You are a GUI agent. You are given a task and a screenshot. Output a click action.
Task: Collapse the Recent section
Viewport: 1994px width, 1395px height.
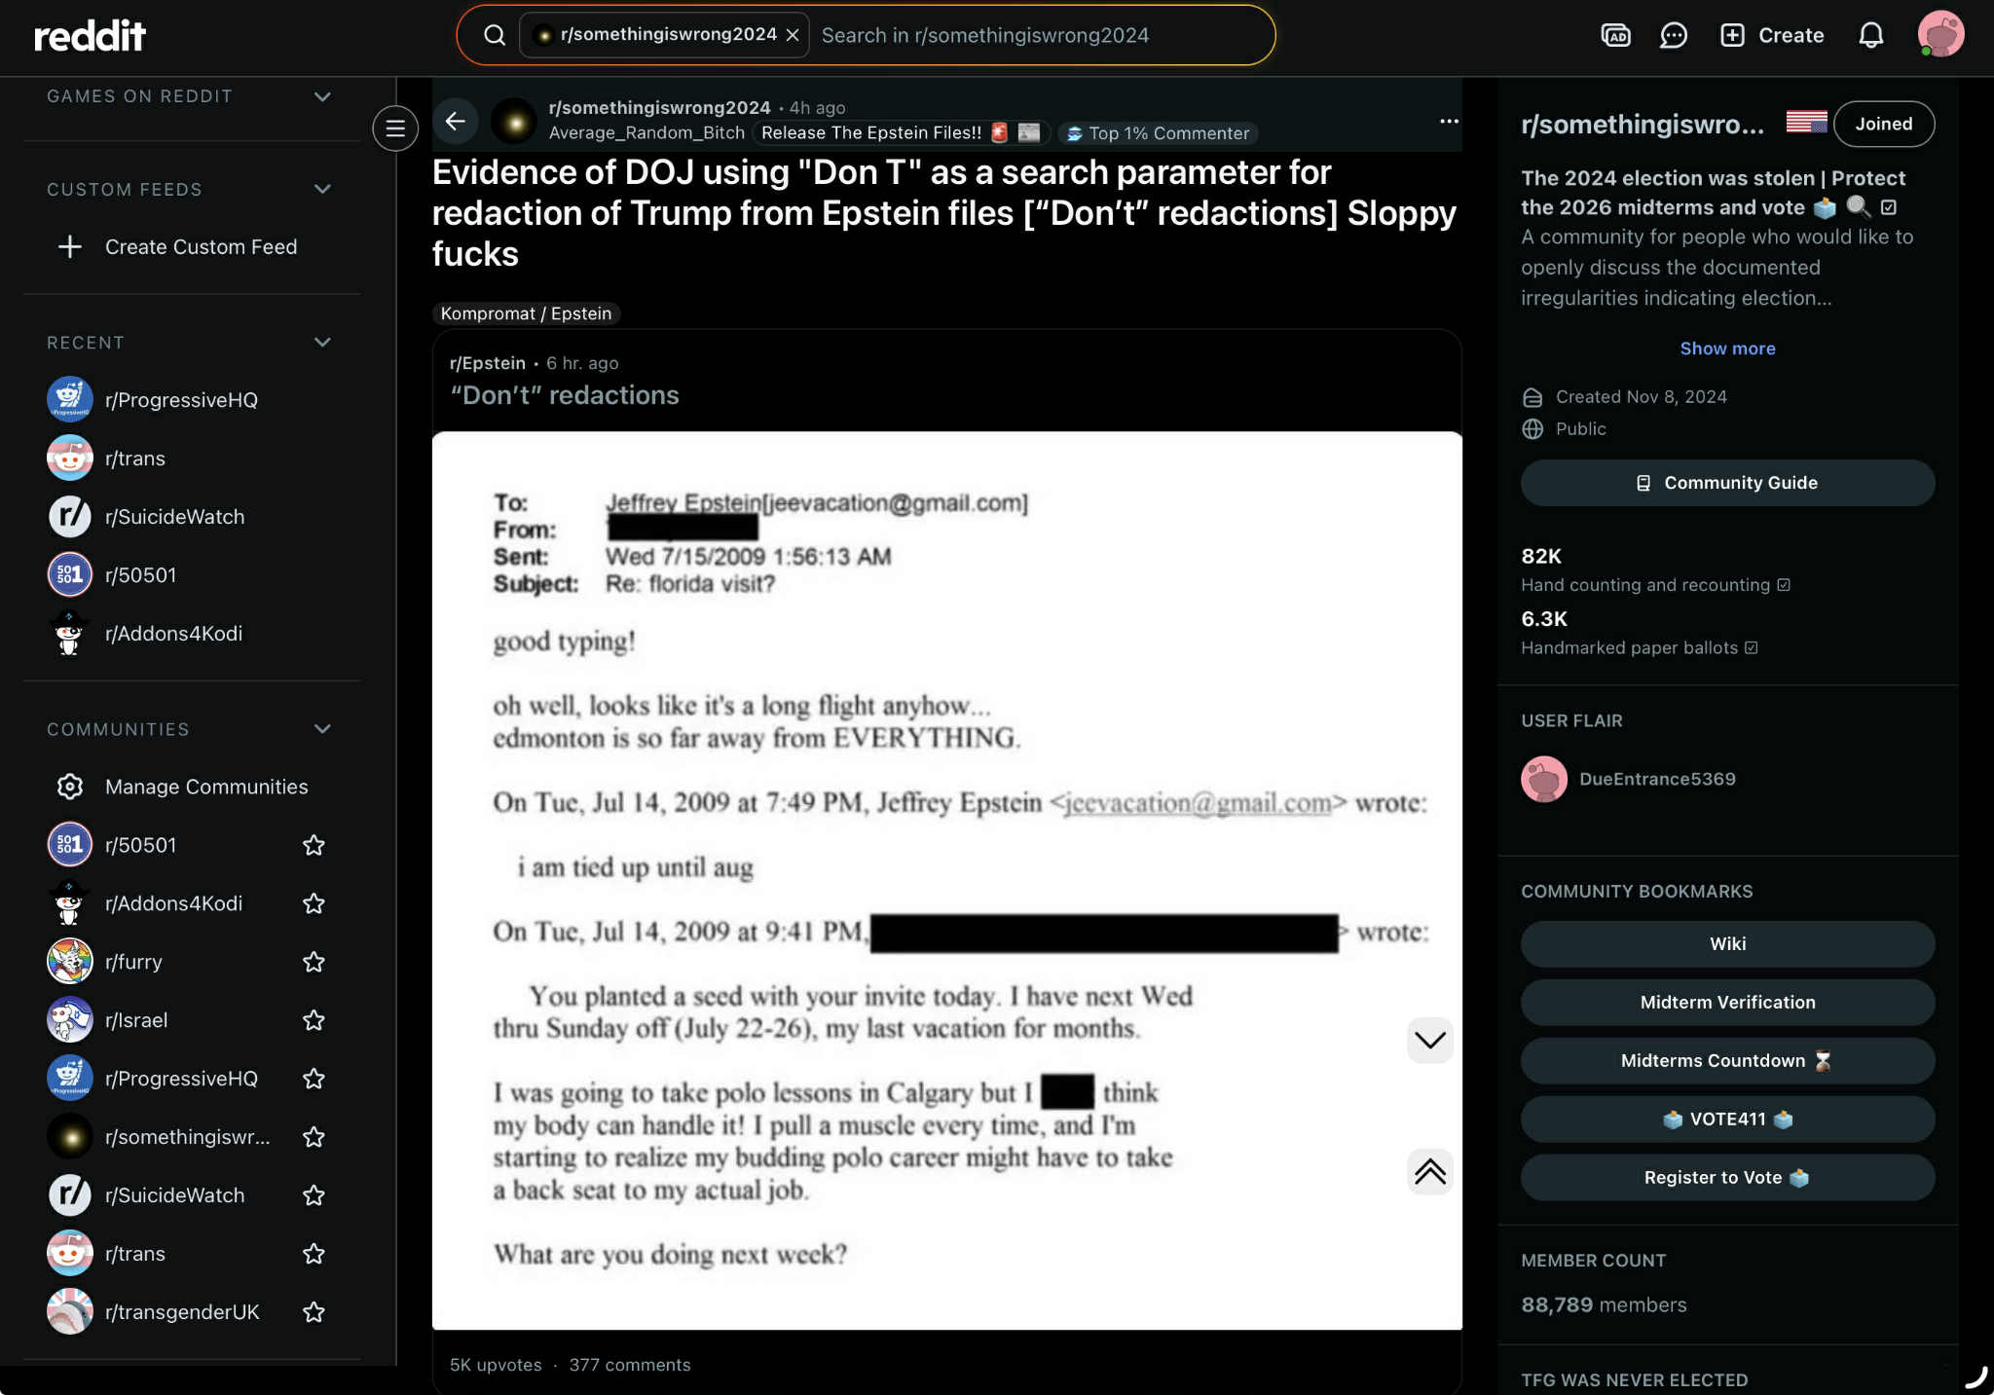click(x=322, y=343)
